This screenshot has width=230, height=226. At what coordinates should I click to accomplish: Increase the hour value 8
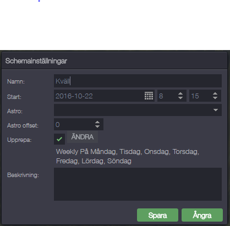[180, 93]
